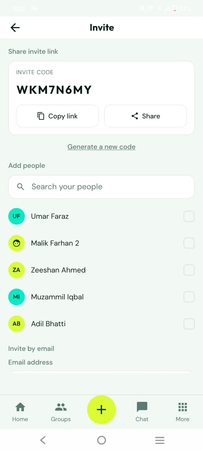Viewport: 203px width, 451px height.
Task: Open the Home tab
Action: click(x=20, y=412)
